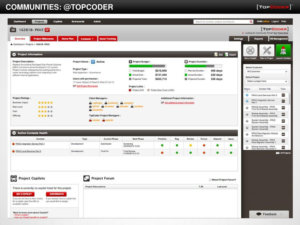Viewport: 300px width, 225px height.
Task: Open Get a Copilot steering wheel icon
Action: [x=250, y=50]
